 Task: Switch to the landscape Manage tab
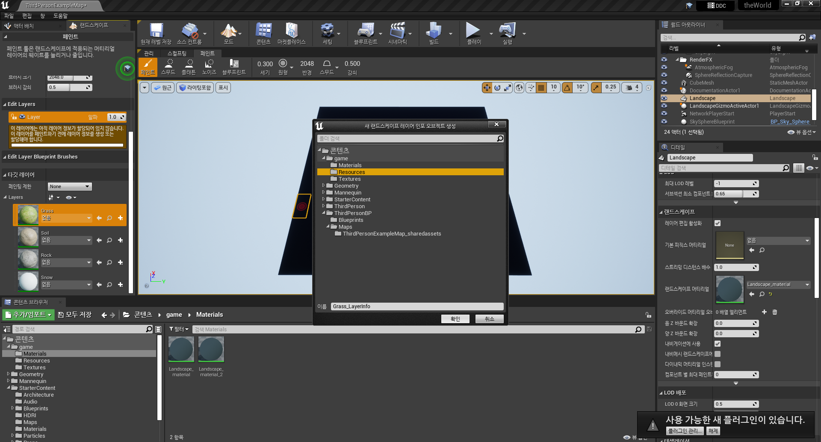click(x=149, y=53)
